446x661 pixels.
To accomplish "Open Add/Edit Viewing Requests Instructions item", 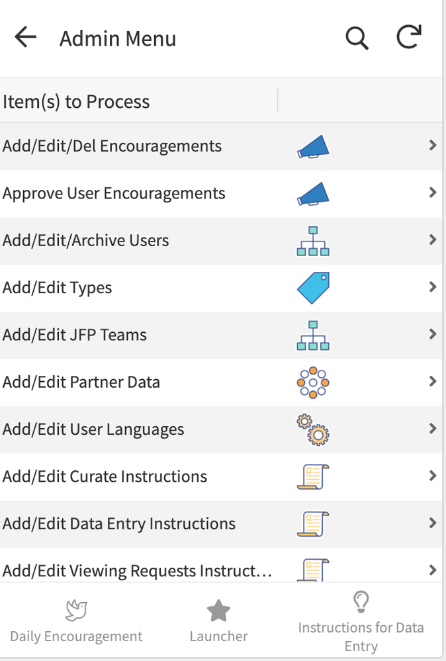I will 221,565.
